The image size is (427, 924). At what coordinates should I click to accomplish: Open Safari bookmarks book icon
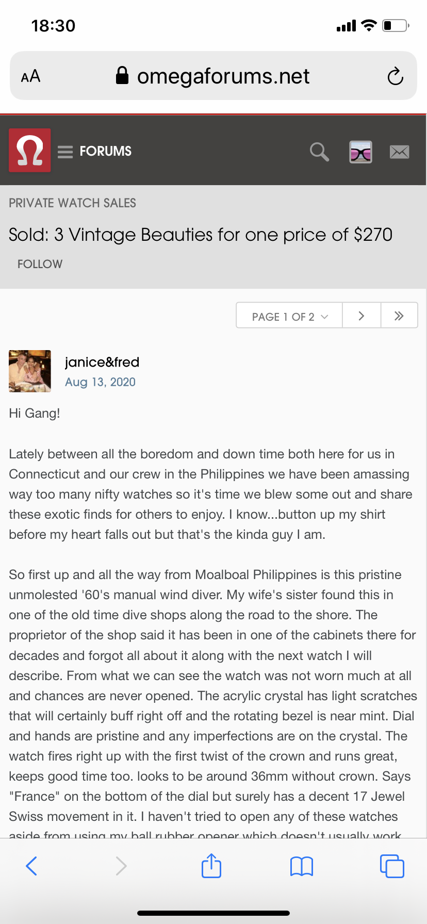pos(302,866)
